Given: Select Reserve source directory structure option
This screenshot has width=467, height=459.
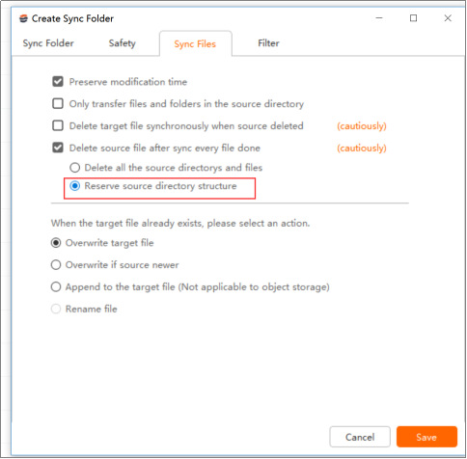Looking at the screenshot, I should 75,186.
